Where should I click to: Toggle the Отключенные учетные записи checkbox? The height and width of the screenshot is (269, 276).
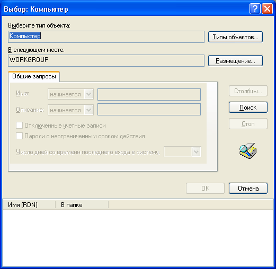pyautogui.click(x=19, y=125)
